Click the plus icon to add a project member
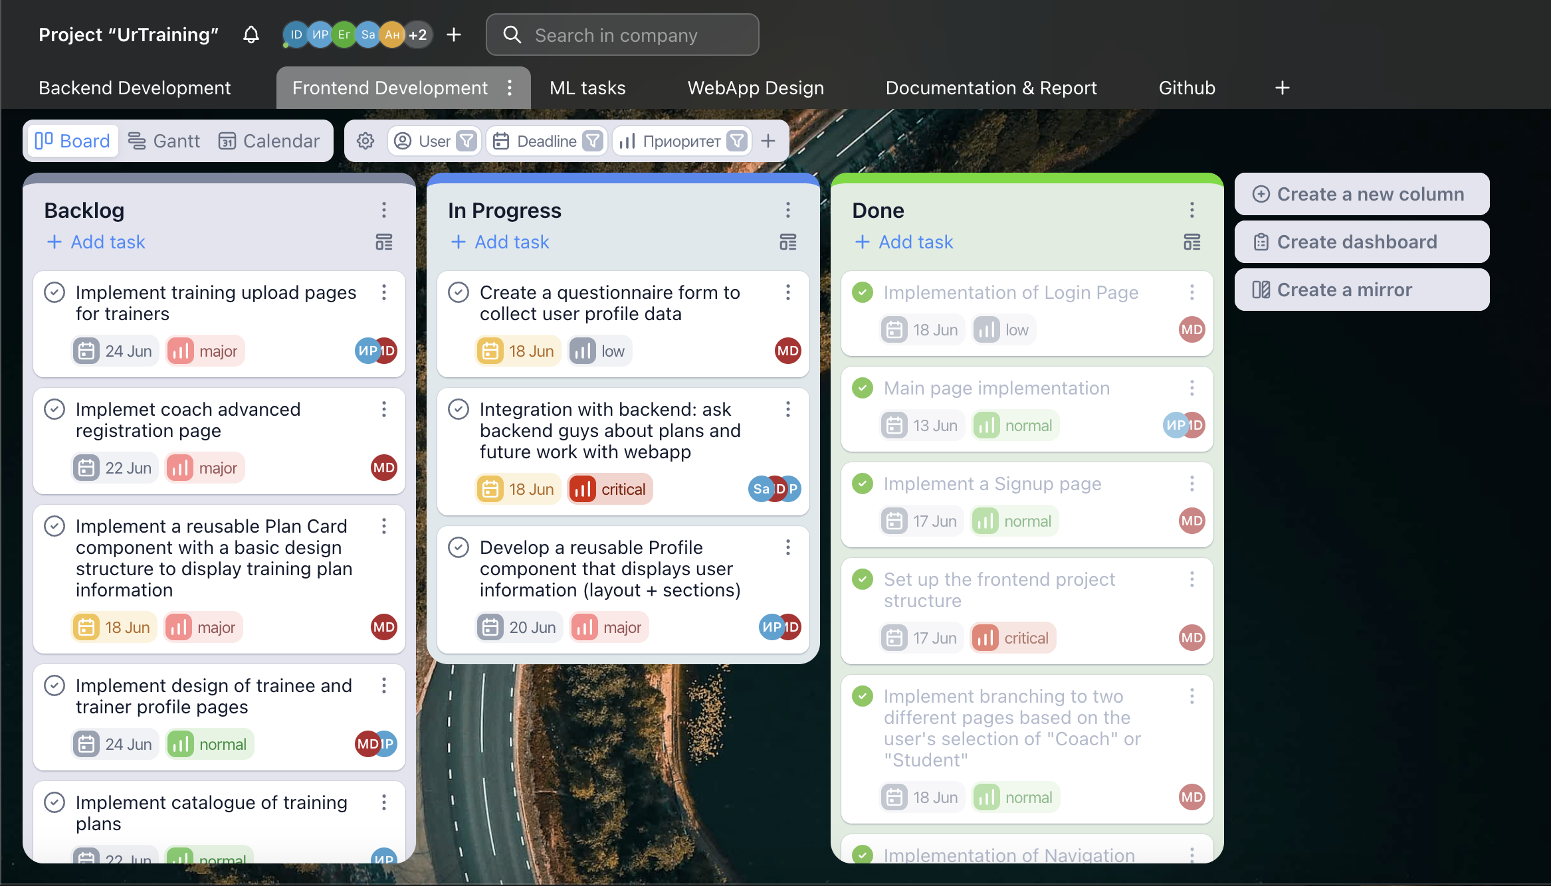The height and width of the screenshot is (886, 1551). tap(454, 35)
